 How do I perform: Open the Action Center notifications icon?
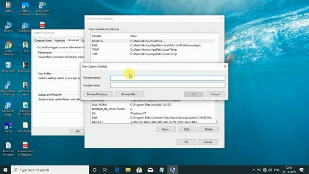tap(301, 170)
